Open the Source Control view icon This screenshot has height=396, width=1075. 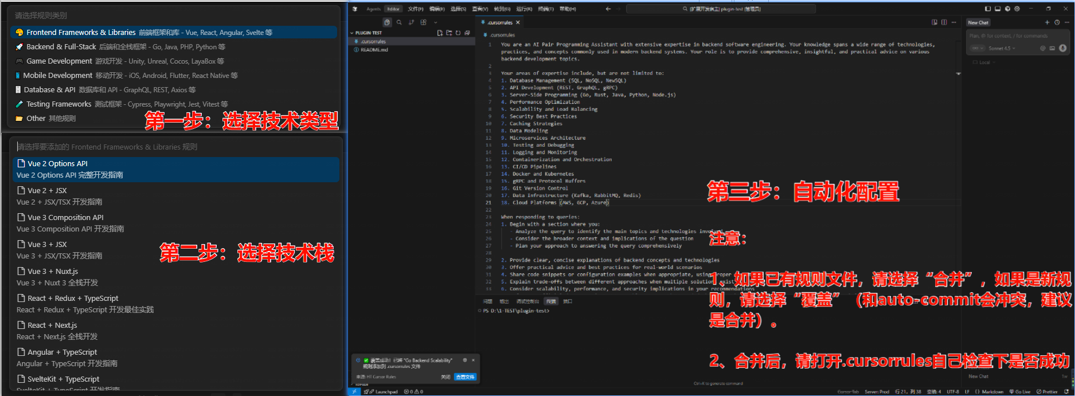pos(411,22)
